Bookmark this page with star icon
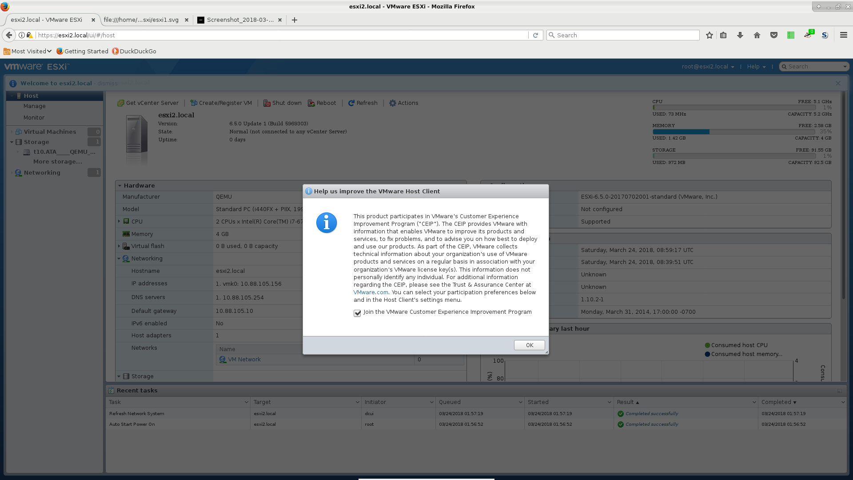This screenshot has height=480, width=853. (710, 35)
